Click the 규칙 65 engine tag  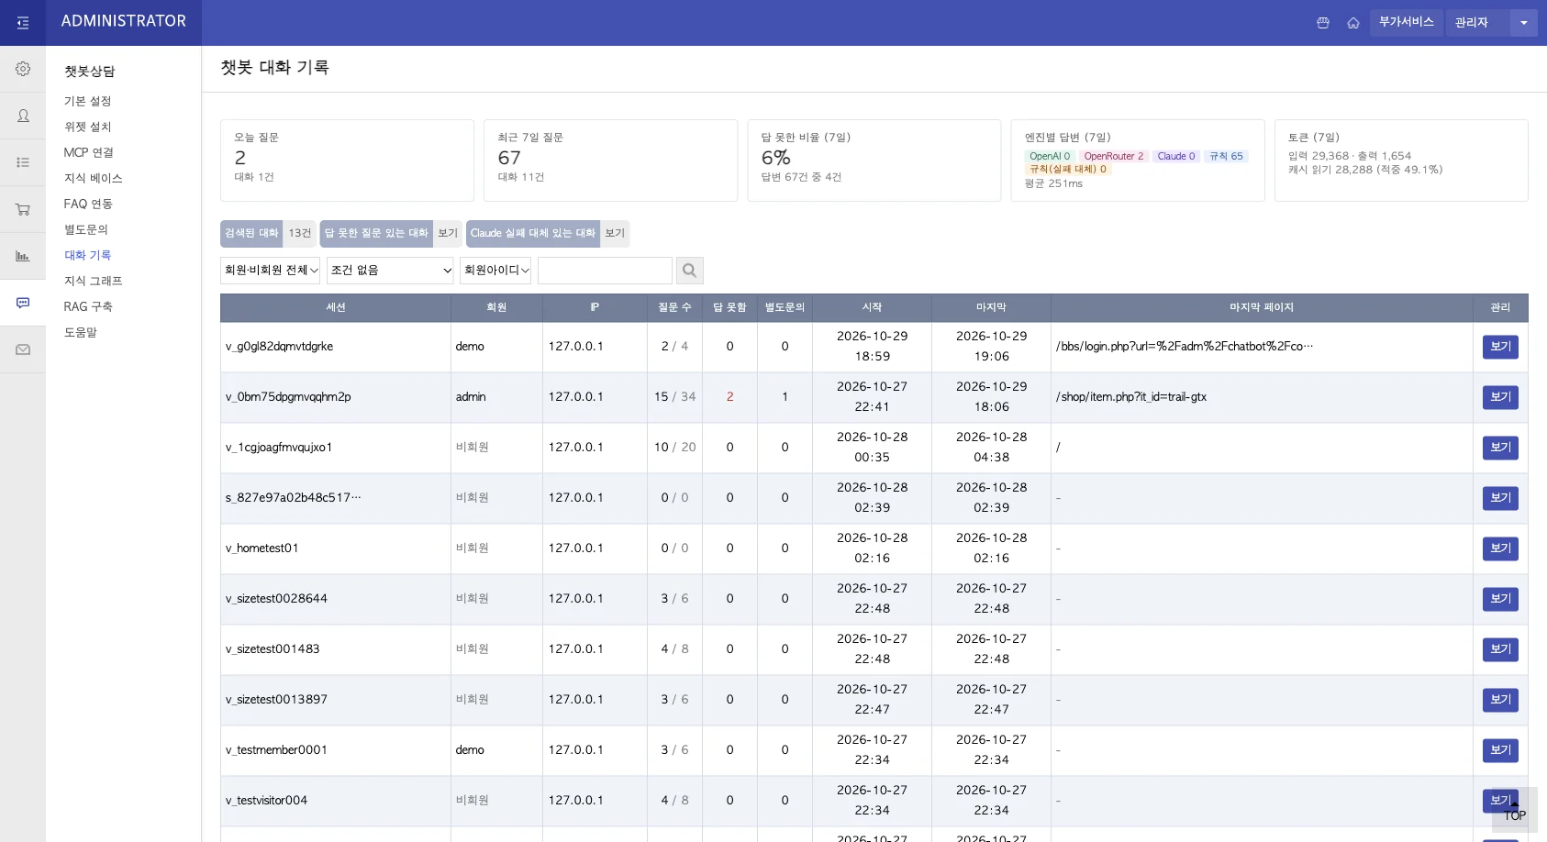coord(1226,157)
